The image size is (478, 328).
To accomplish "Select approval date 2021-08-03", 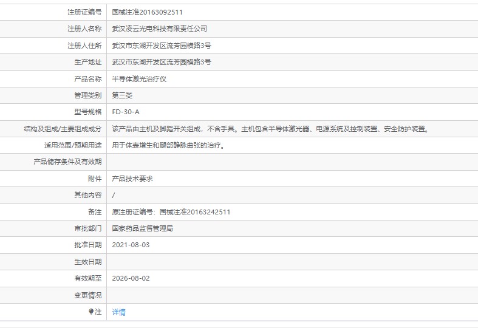I will tap(131, 245).
